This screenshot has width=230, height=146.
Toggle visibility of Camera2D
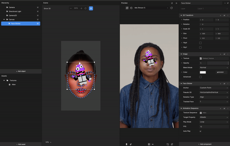38,15
